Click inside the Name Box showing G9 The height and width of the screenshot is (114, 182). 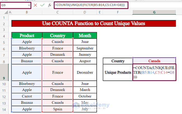coord(13,5)
